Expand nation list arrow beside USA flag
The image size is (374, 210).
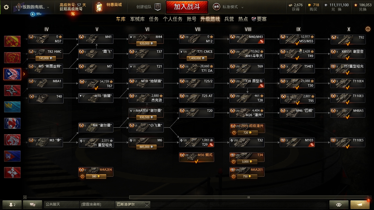click(x=24, y=74)
